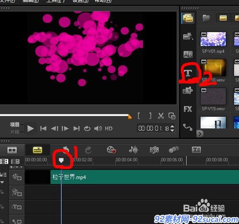The width and height of the screenshot is (239, 224).
Task: Open the Track Manager
Action: 15,161
